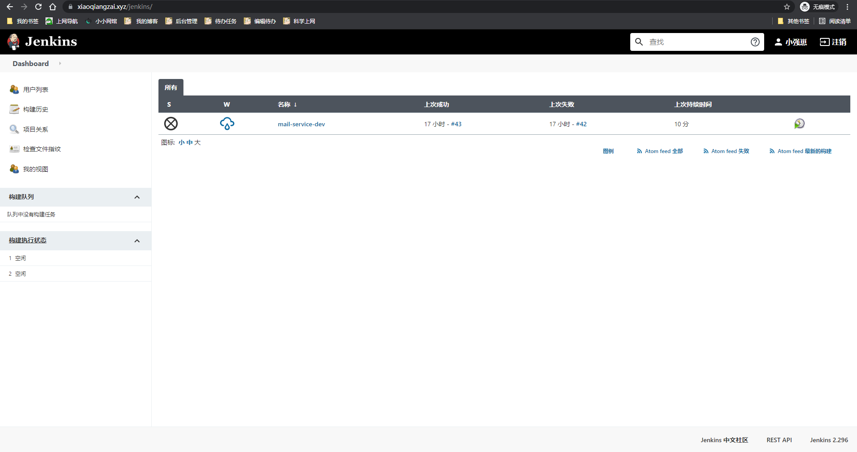Click the user profile icon for 小强崽
Screen dimensions: 857x452
778,42
